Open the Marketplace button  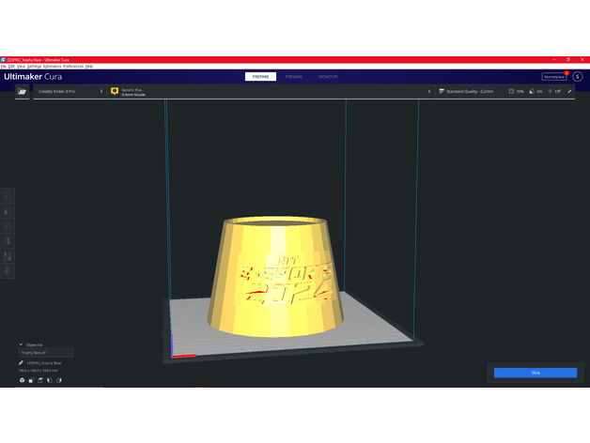click(554, 76)
